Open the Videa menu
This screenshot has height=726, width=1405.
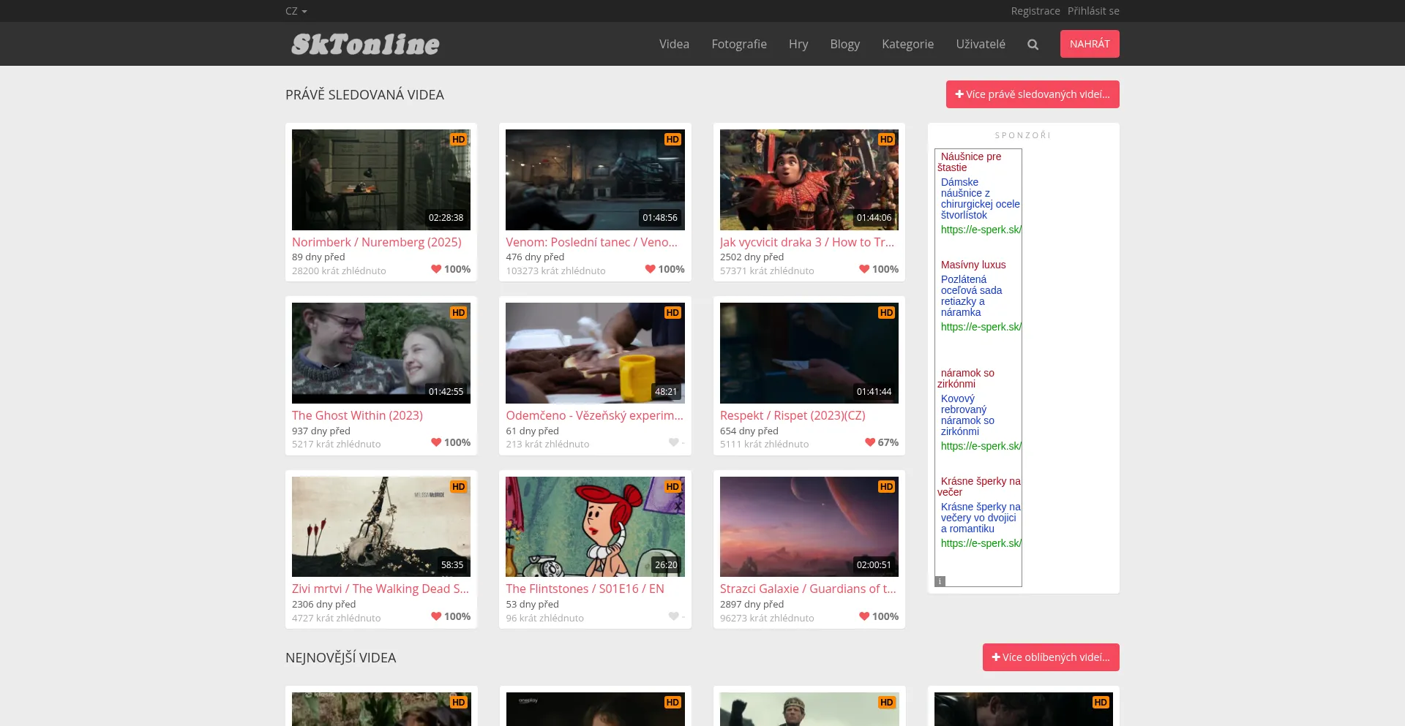674,44
